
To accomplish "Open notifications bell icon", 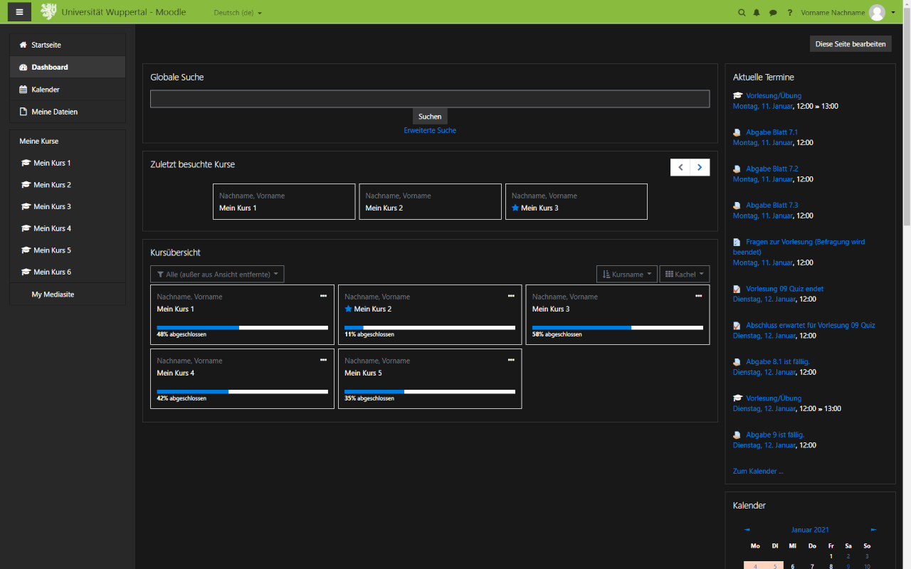I will pyautogui.click(x=757, y=13).
